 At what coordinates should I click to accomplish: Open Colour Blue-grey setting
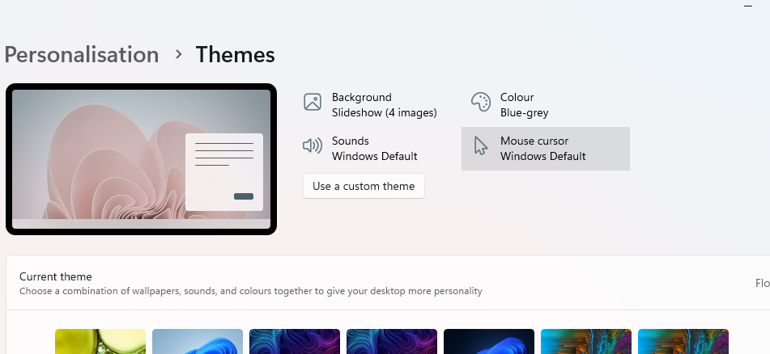(546, 105)
